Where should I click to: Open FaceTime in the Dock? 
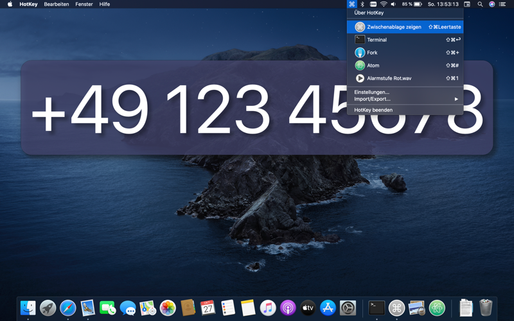107,308
